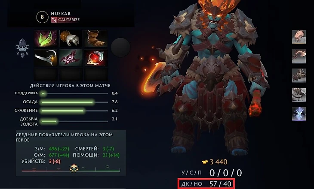Select the red orb item slot
This screenshot has height=189, width=314.
click(x=96, y=58)
